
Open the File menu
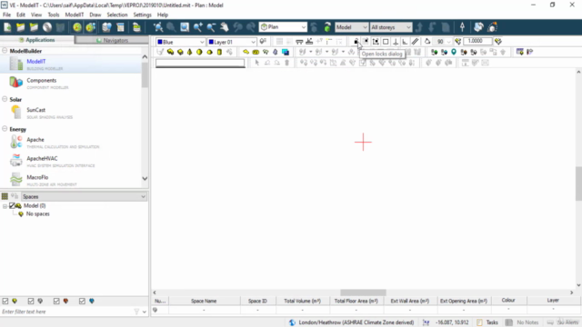tap(6, 15)
